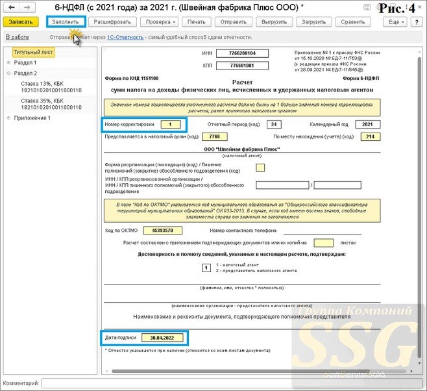Select Раздел 1 in the section tree
Viewport: 427px width, 391px height.
(25, 62)
